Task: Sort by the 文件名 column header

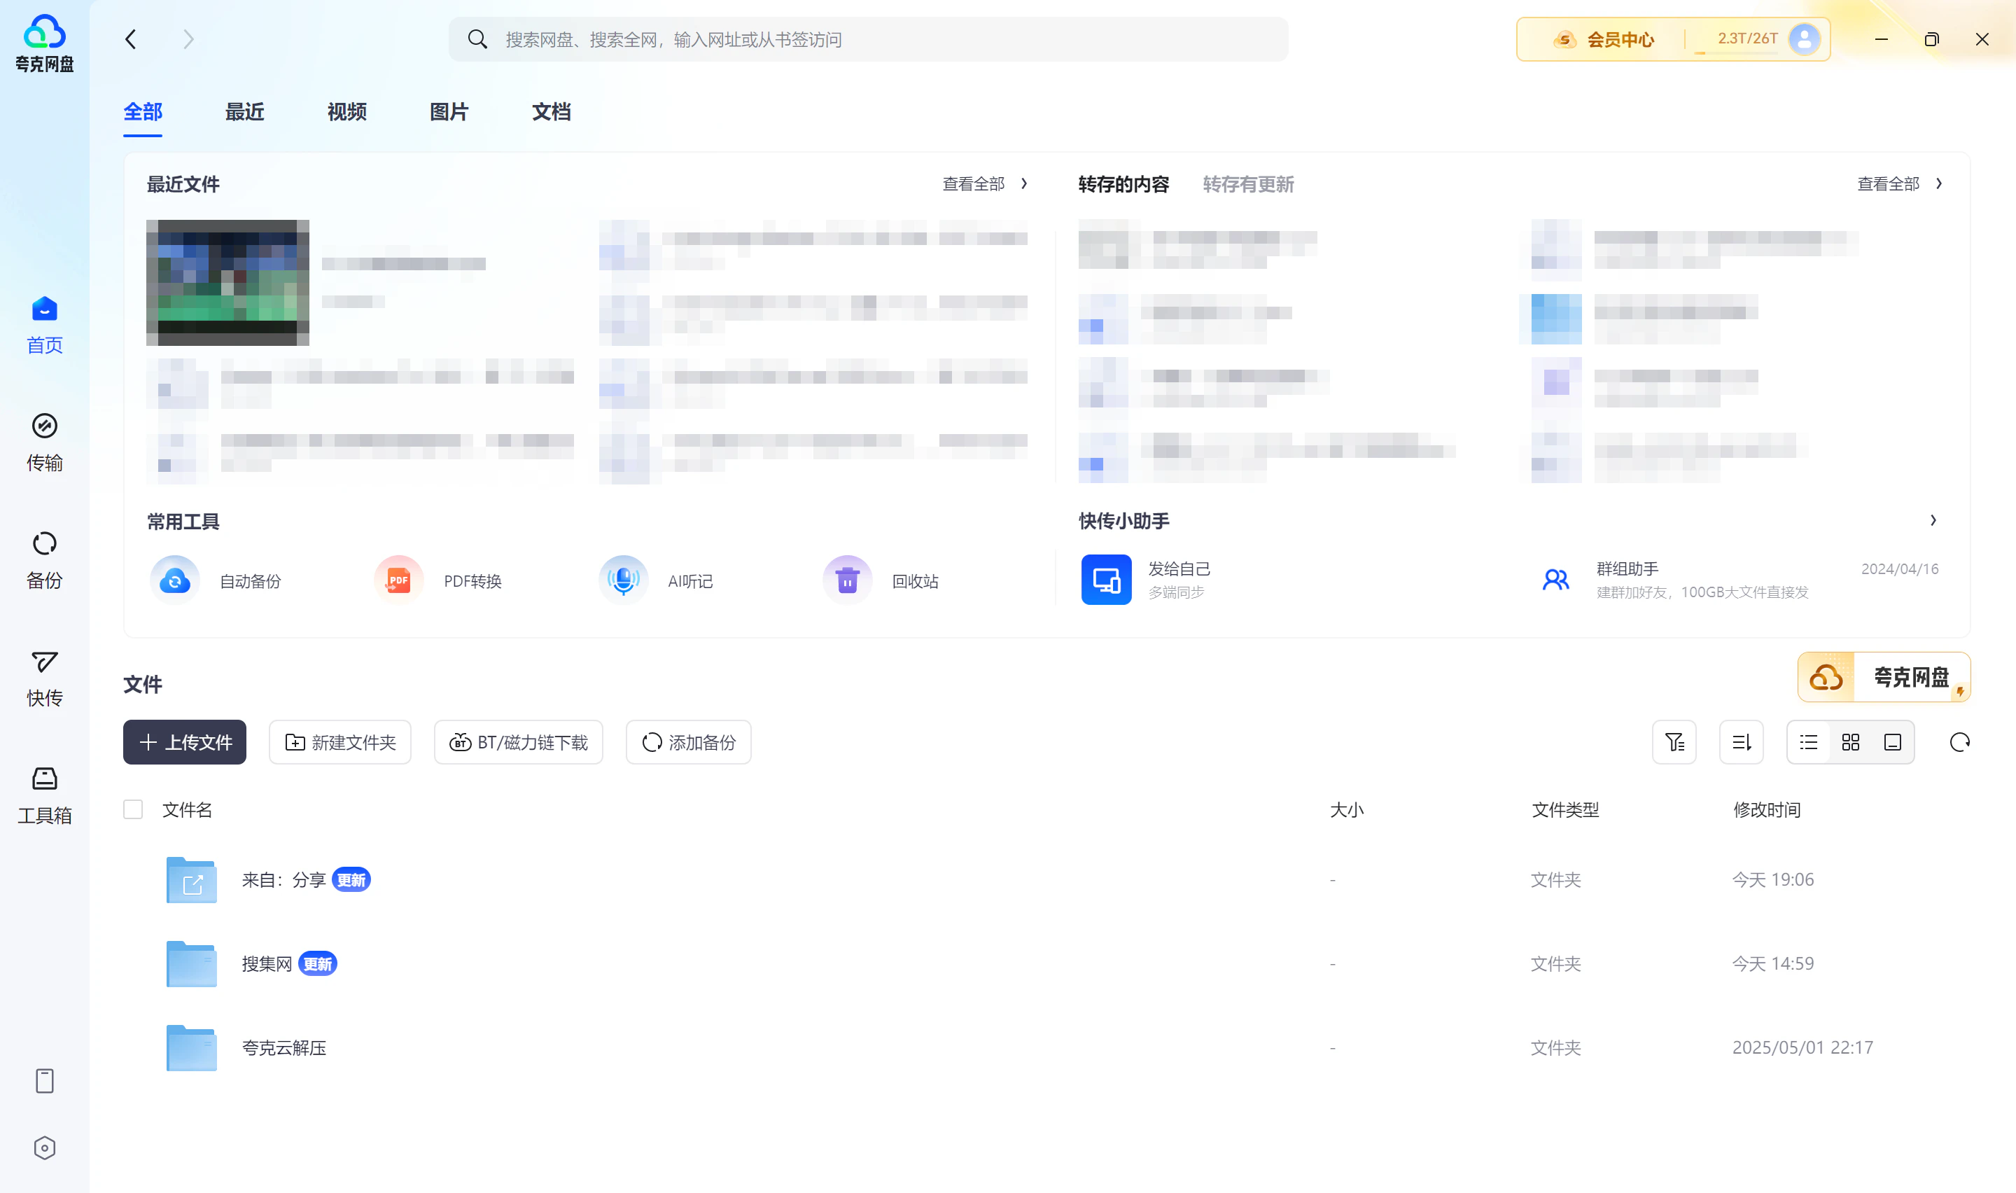Action: pos(187,809)
